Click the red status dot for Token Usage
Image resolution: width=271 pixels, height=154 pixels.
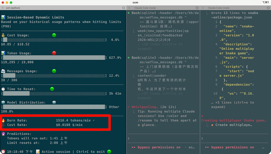pos(54,53)
